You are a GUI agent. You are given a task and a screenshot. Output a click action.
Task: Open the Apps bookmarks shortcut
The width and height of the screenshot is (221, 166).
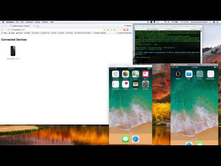tap(4, 33)
